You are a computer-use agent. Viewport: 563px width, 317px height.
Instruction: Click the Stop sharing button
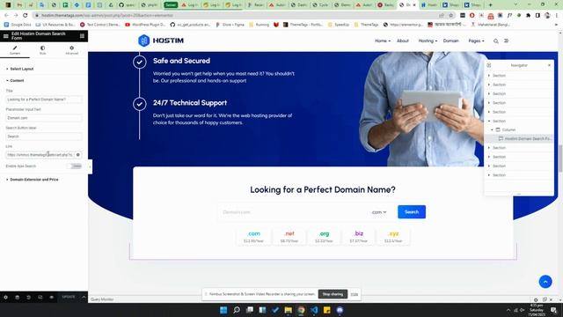click(333, 294)
